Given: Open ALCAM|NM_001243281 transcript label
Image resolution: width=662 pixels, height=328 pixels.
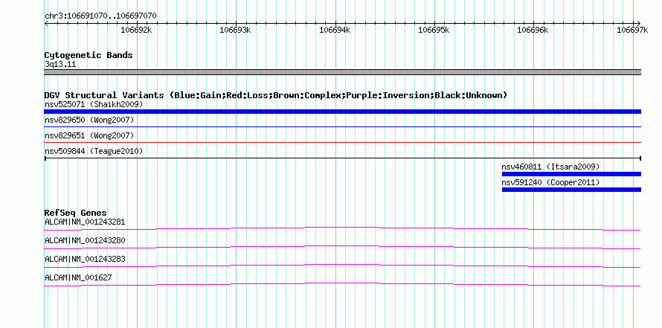Looking at the screenshot, I should coord(85,222).
